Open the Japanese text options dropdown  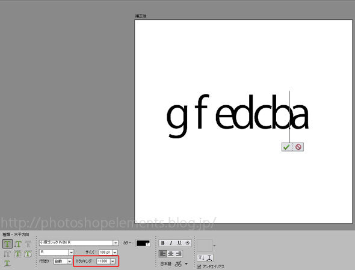pos(186,264)
